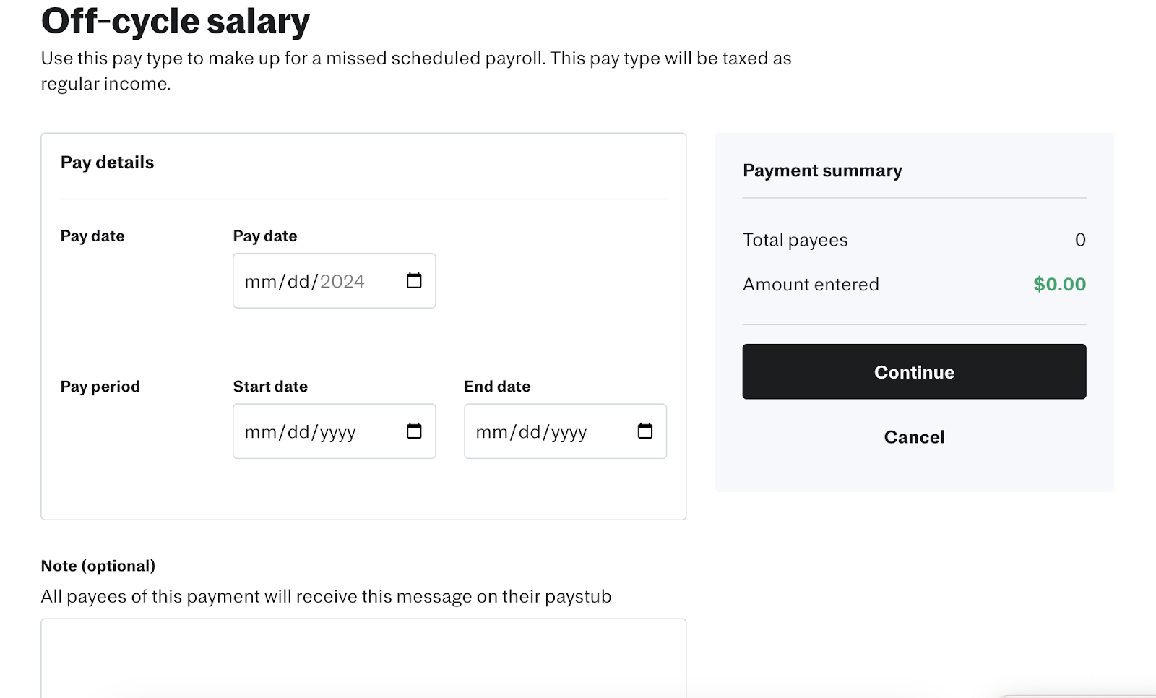Focus the Start date mm/dd/yyyy field
The width and height of the screenshot is (1156, 698).
point(335,431)
